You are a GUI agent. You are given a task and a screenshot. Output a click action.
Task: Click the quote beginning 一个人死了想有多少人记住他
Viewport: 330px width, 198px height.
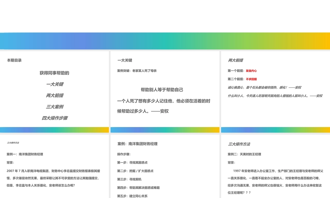pyautogui.click(x=164, y=106)
